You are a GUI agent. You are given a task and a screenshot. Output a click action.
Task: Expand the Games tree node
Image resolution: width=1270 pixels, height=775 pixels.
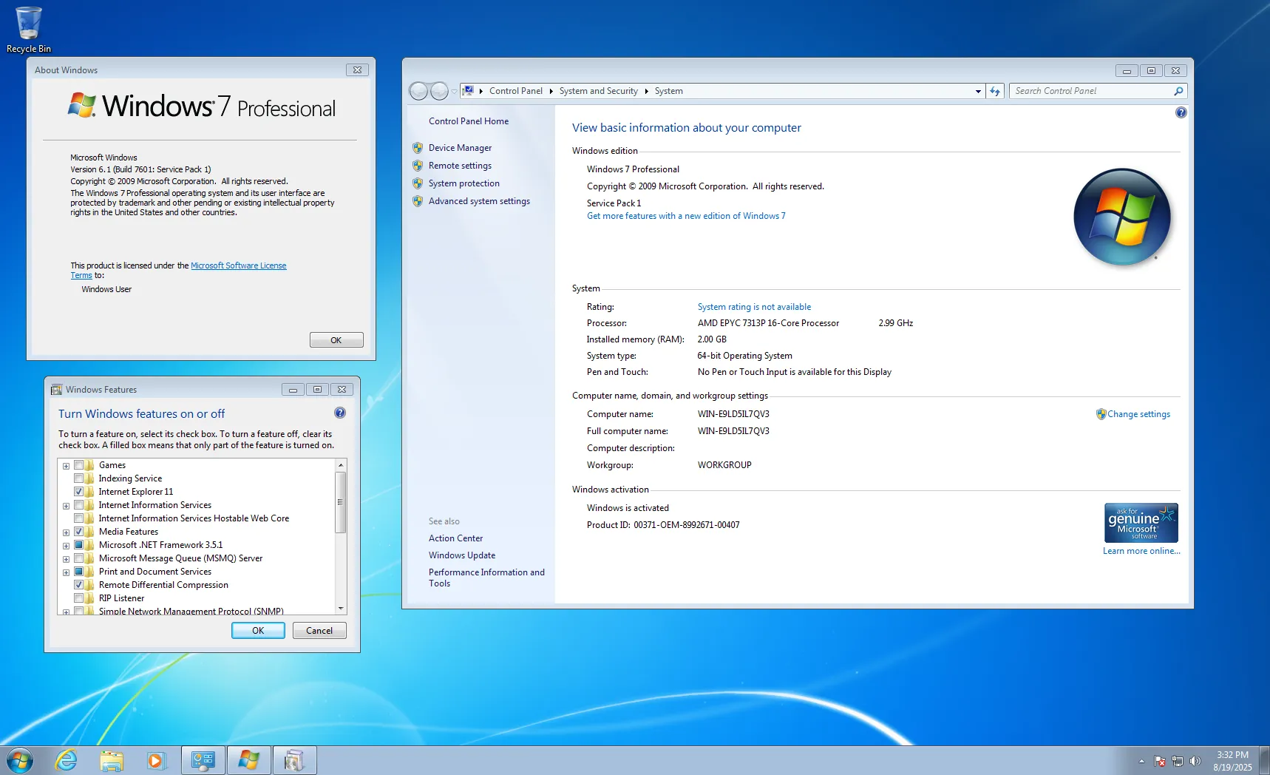point(66,466)
